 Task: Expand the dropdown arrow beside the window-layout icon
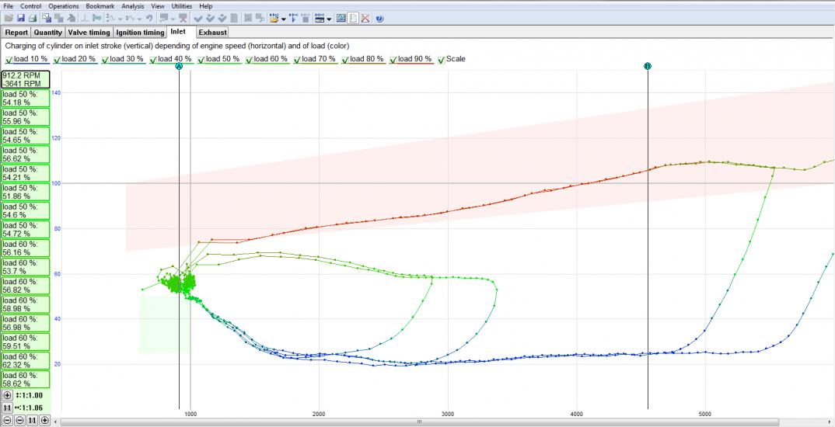(330, 18)
